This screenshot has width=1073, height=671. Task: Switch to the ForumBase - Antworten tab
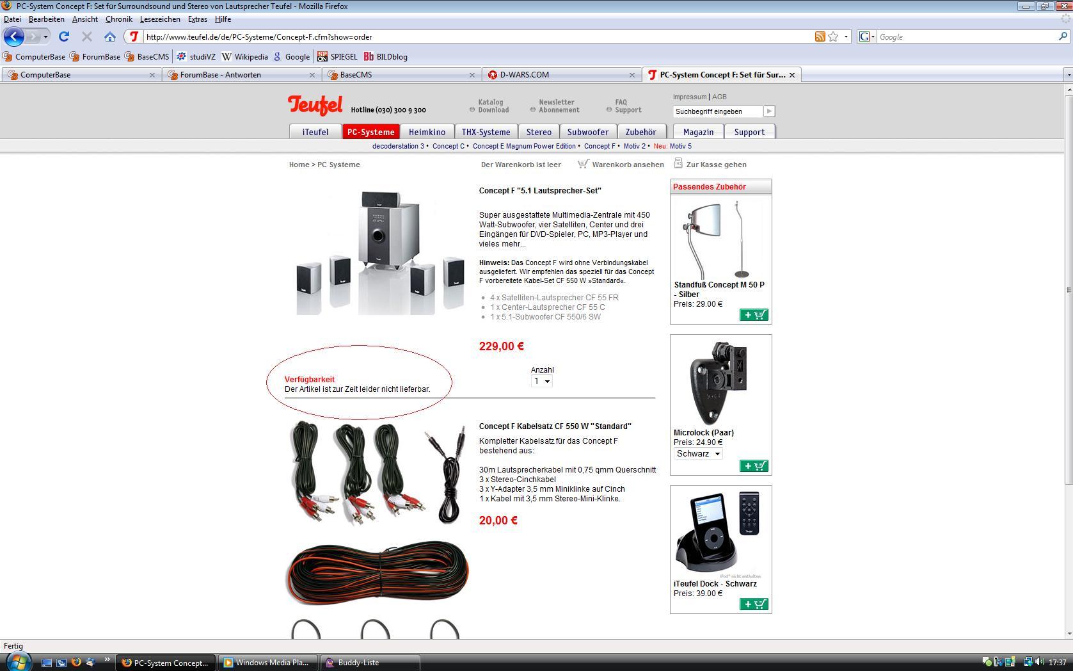tap(241, 75)
